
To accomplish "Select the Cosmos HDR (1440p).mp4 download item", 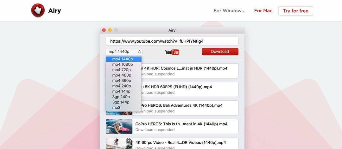I will (172, 71).
